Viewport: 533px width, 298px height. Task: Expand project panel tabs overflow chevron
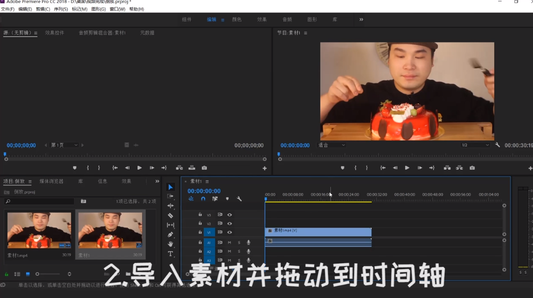point(157,181)
